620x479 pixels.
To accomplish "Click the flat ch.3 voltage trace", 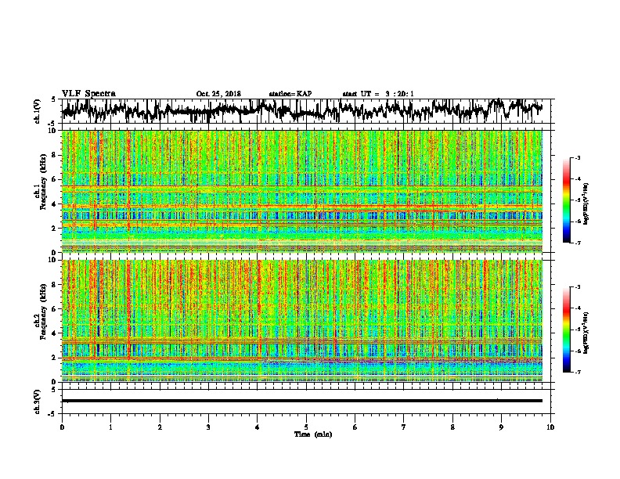I will (x=301, y=401).
